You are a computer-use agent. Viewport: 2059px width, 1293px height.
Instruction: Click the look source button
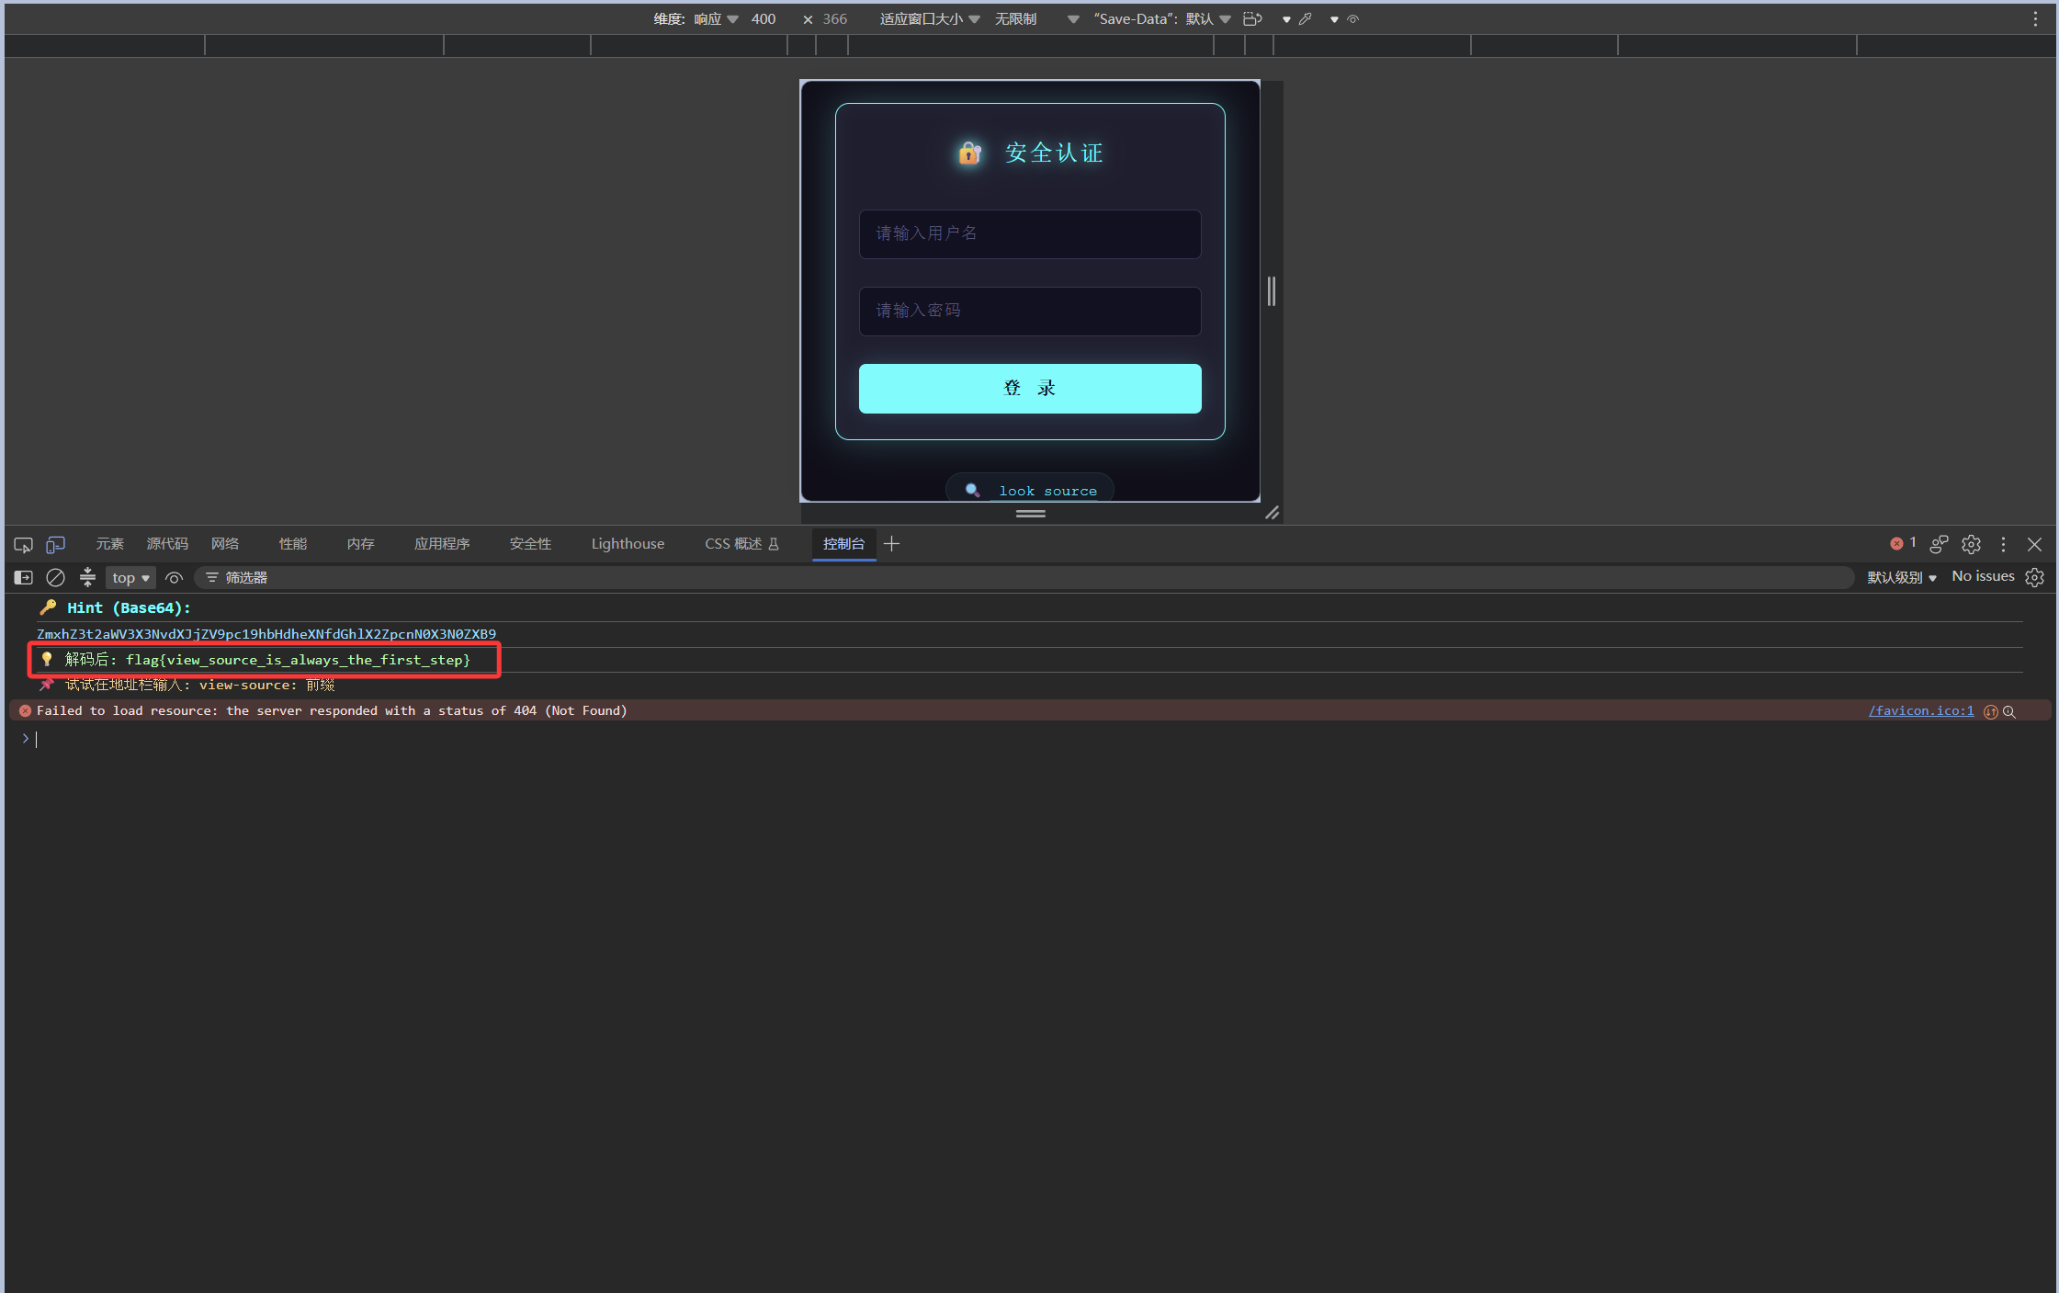tap(1030, 490)
